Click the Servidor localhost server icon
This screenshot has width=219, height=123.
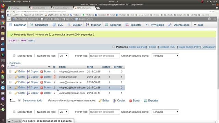(x=14, y=19)
